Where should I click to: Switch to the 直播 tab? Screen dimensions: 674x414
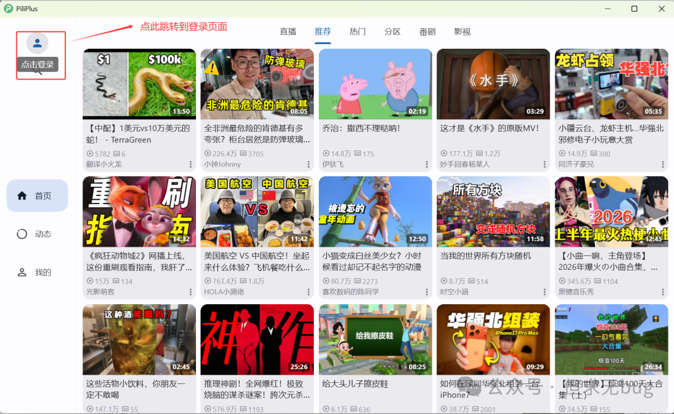288,32
